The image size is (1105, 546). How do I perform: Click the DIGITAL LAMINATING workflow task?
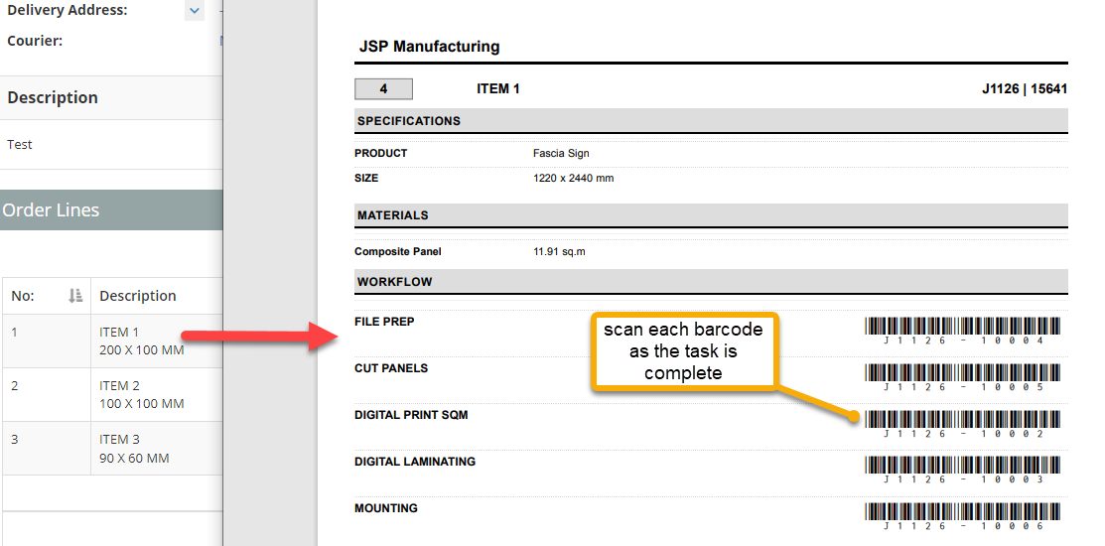click(x=415, y=462)
